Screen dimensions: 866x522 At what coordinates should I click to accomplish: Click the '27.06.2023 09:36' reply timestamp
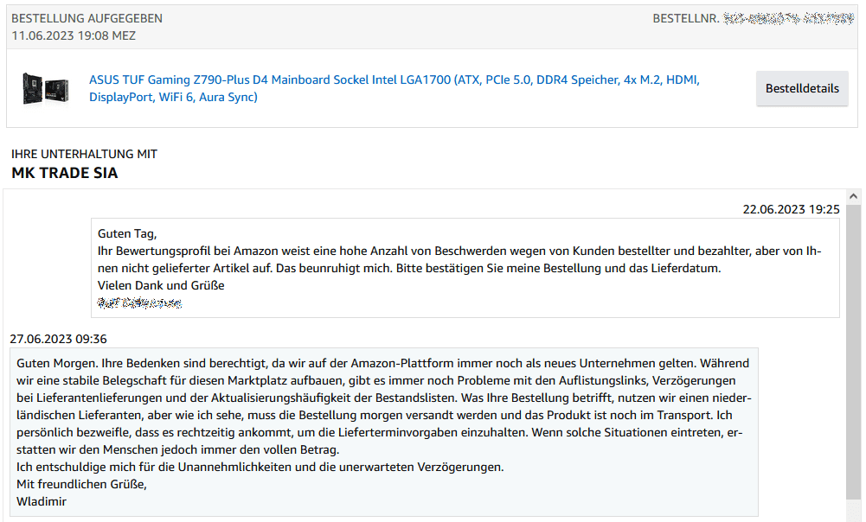point(59,339)
